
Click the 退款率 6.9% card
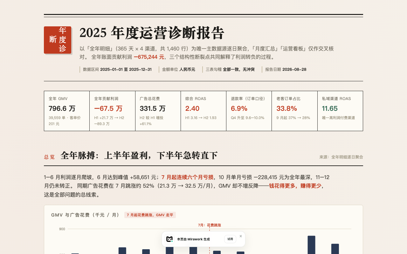click(249, 111)
